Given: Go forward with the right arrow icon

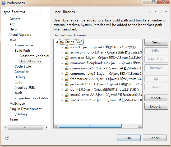Looking at the screenshot, I should tap(161, 12).
